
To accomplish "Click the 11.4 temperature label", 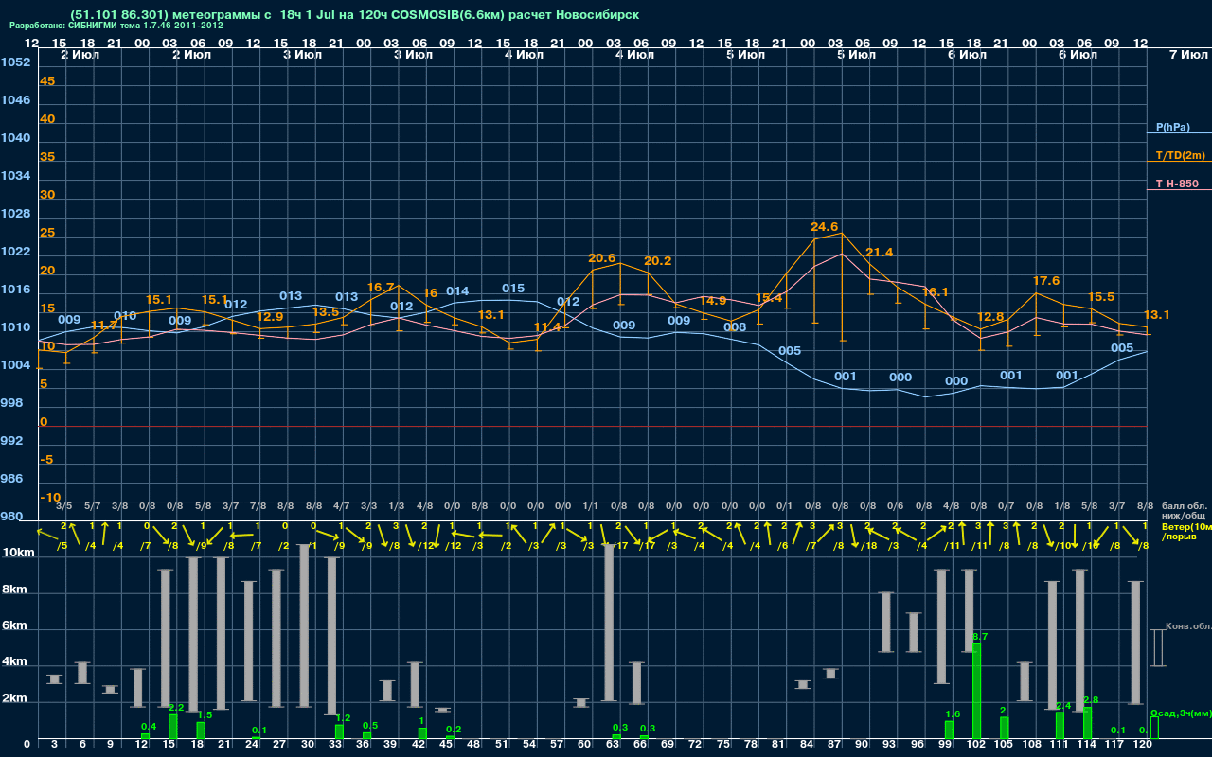I will point(547,327).
